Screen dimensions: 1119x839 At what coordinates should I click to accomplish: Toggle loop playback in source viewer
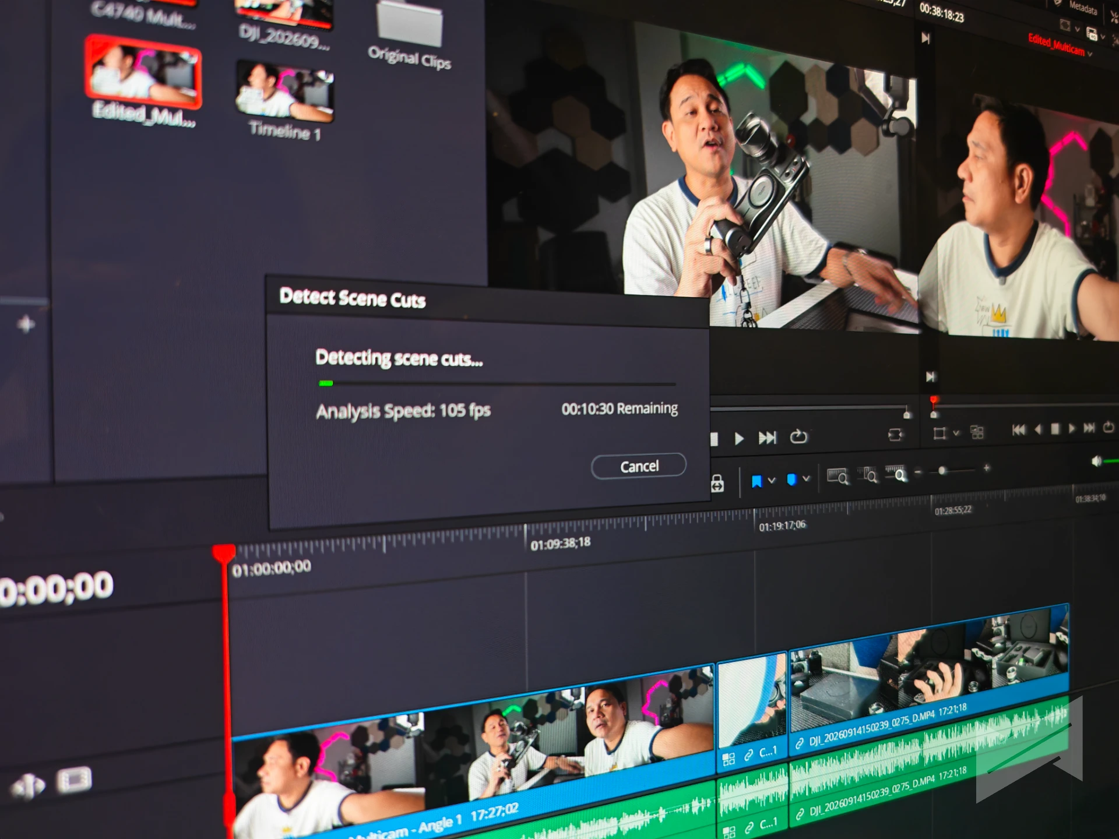click(798, 436)
